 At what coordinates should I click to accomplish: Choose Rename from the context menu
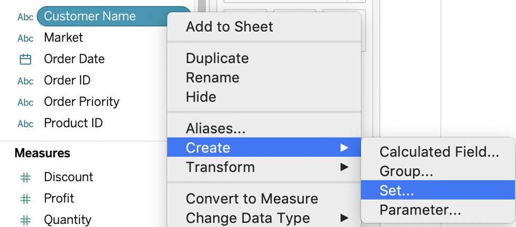coord(212,78)
